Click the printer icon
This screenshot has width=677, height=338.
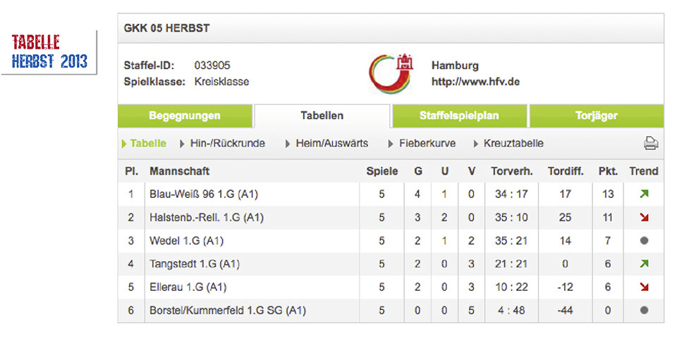pyautogui.click(x=650, y=144)
